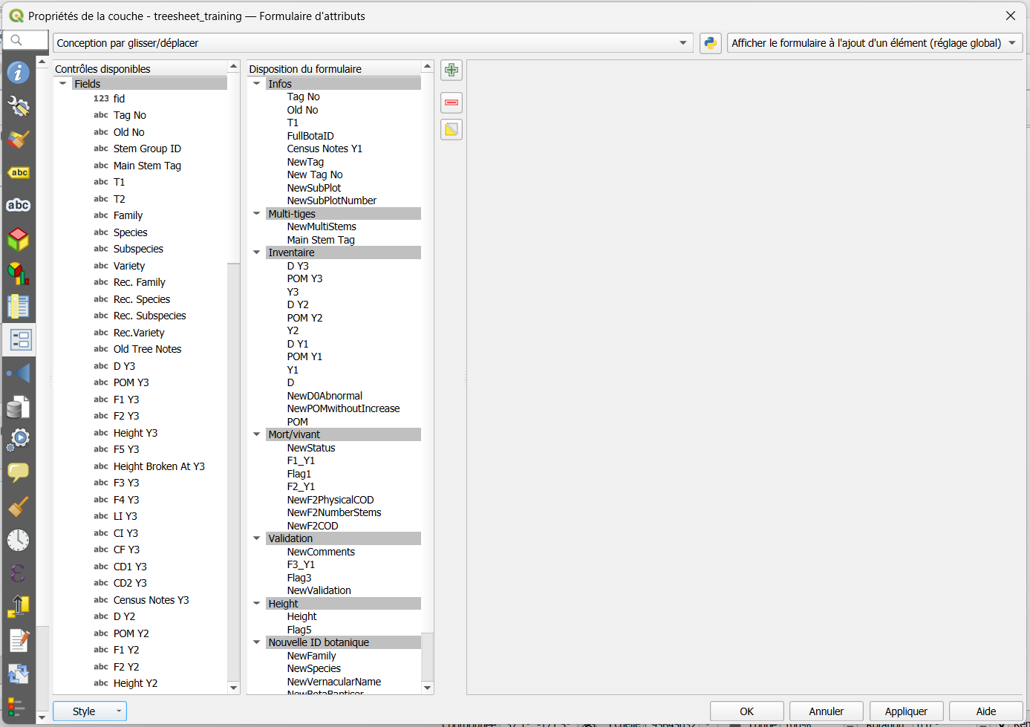Collapse the Validation group
The height and width of the screenshot is (727, 1030).
click(x=257, y=538)
